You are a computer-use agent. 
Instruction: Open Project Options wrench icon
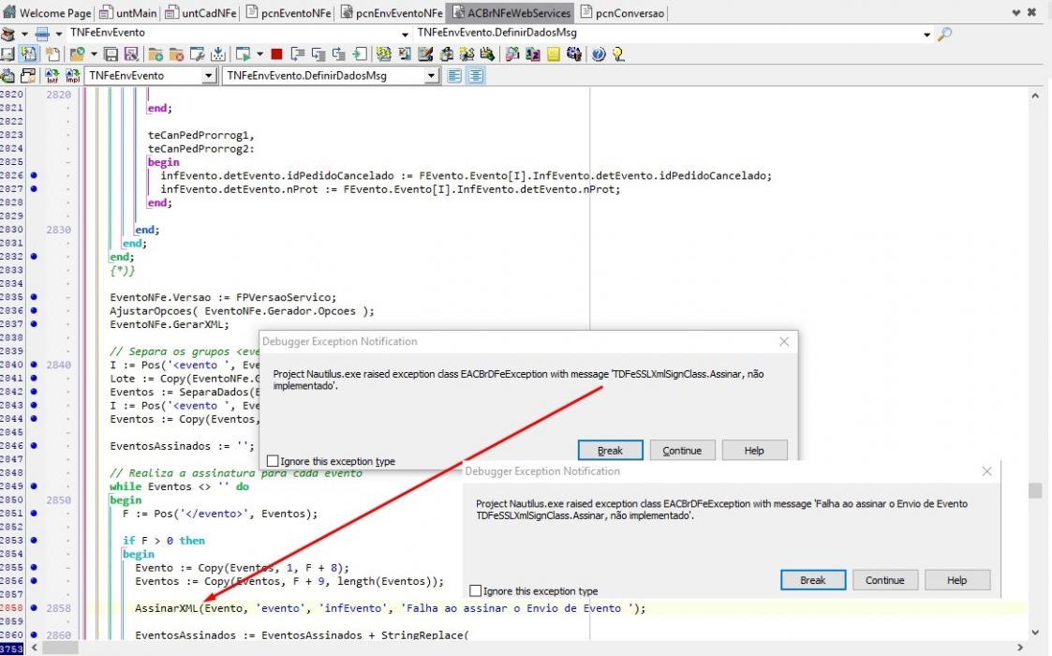(x=198, y=53)
